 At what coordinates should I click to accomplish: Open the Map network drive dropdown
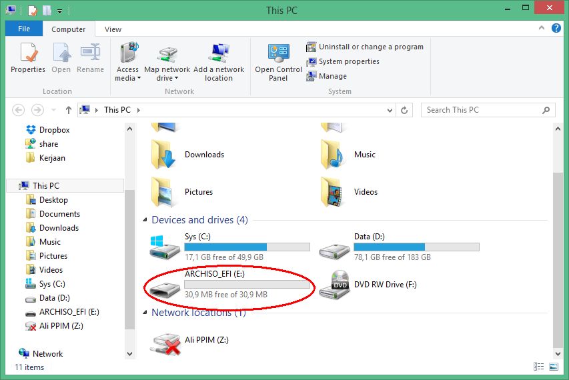point(167,78)
